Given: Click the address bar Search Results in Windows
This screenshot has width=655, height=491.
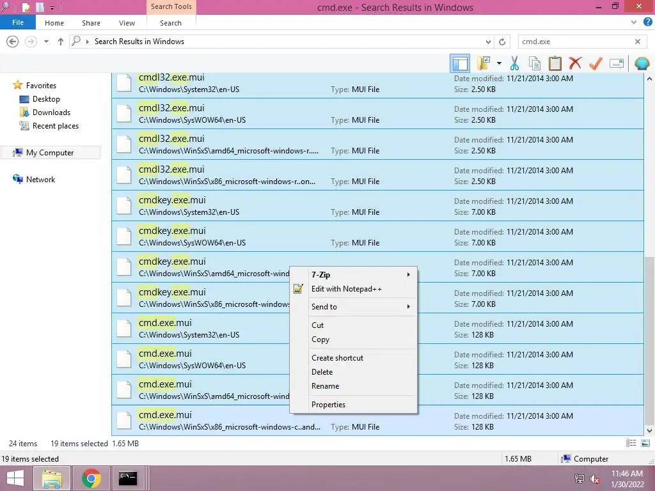Looking at the screenshot, I should point(139,42).
